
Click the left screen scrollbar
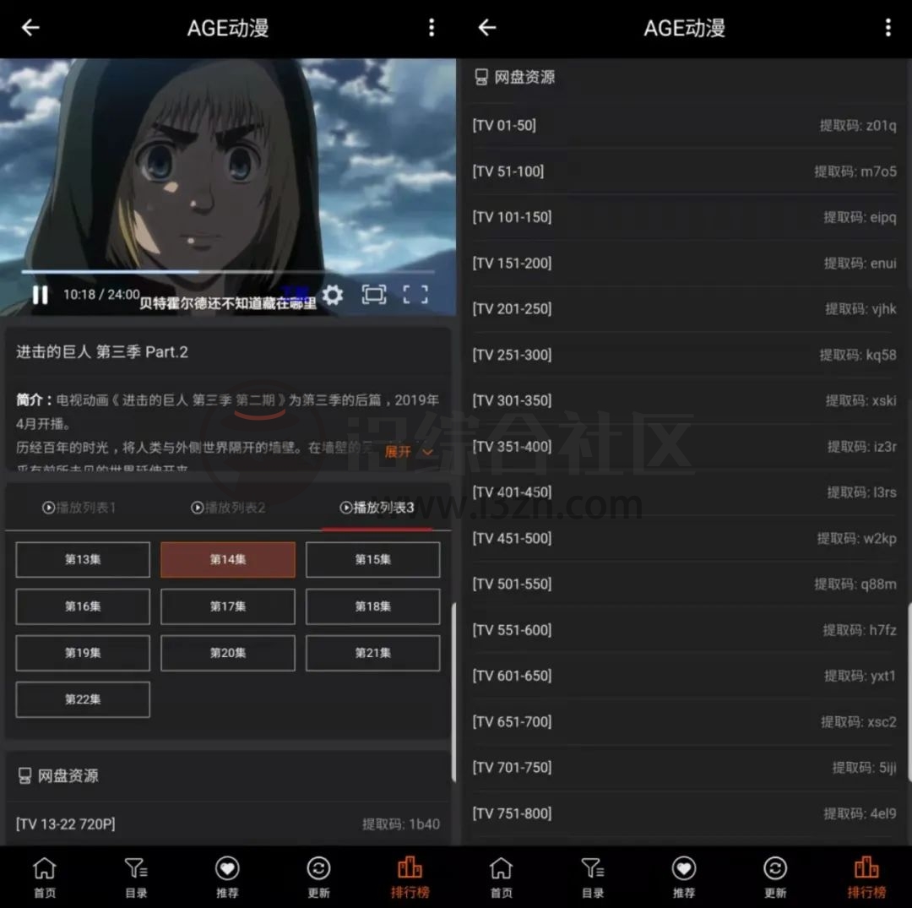[x=453, y=693]
